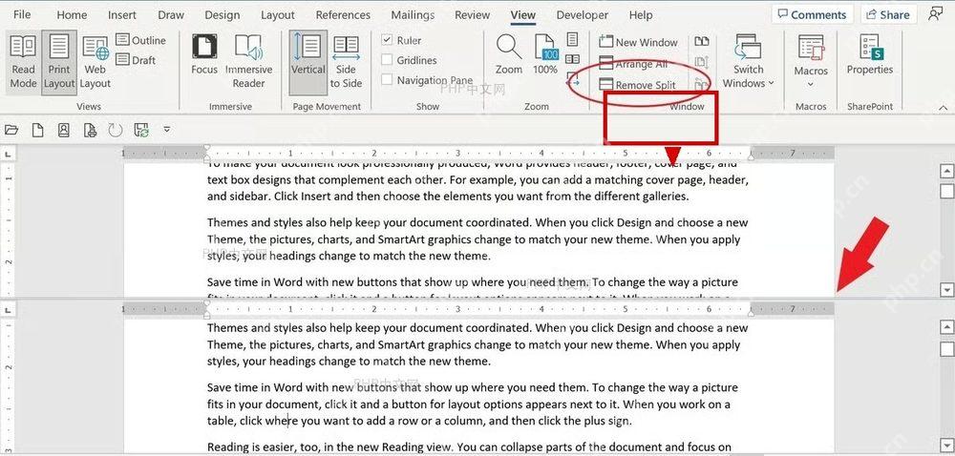Viewport: 955px width, 456px height.
Task: Click Synchronous Scrolling icon
Action: point(702,62)
